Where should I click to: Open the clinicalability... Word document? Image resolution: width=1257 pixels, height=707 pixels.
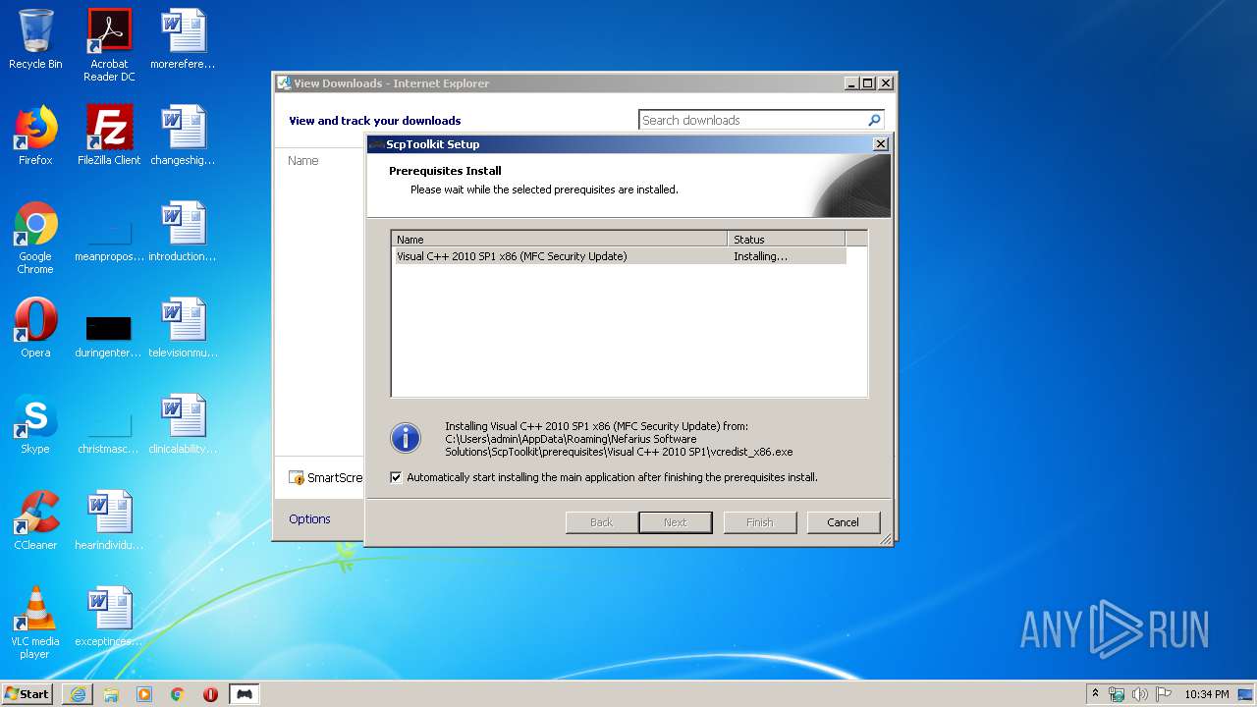(183, 424)
